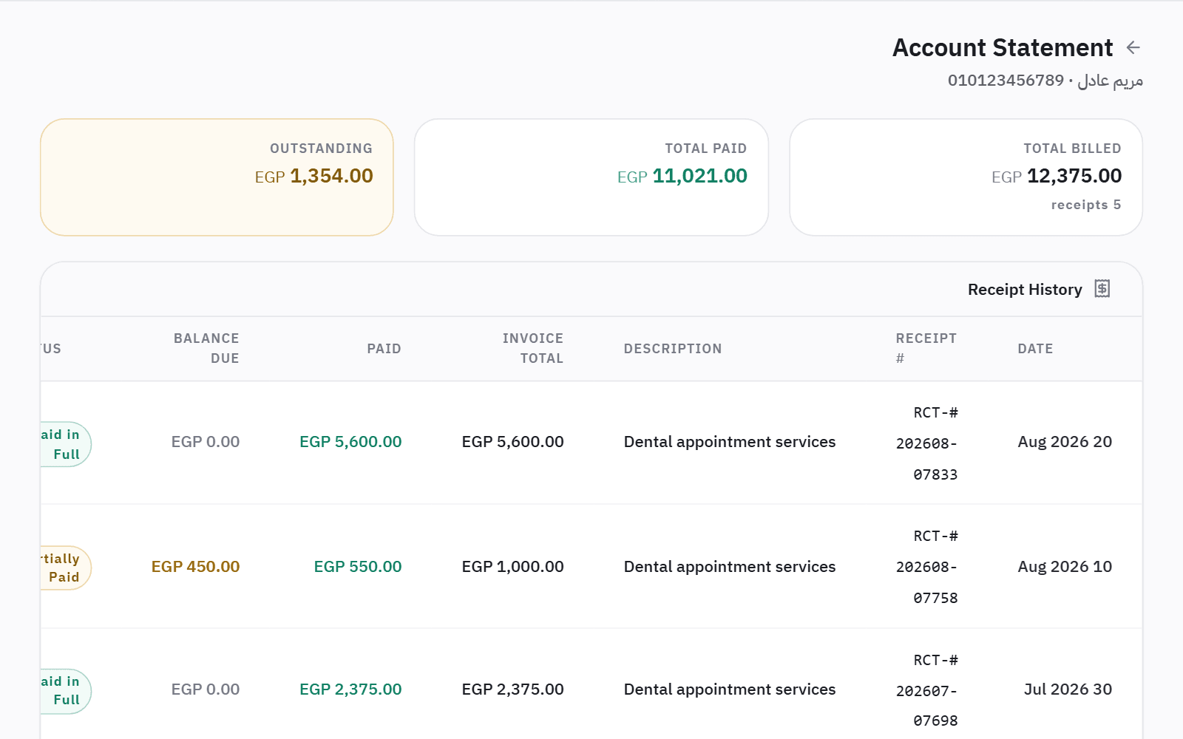This screenshot has width=1183, height=739.
Task: Click the description in the Aug 10 row
Action: [730, 567]
